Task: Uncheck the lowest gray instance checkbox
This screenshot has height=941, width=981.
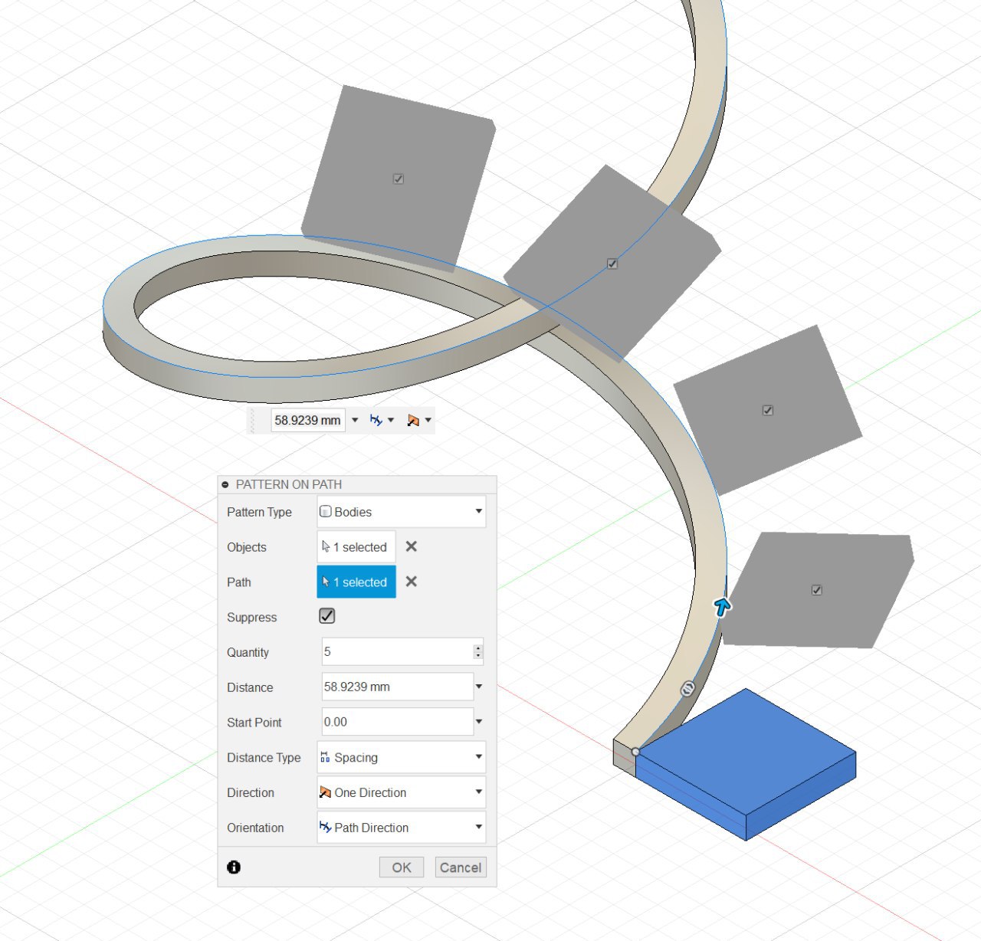Action: point(816,590)
